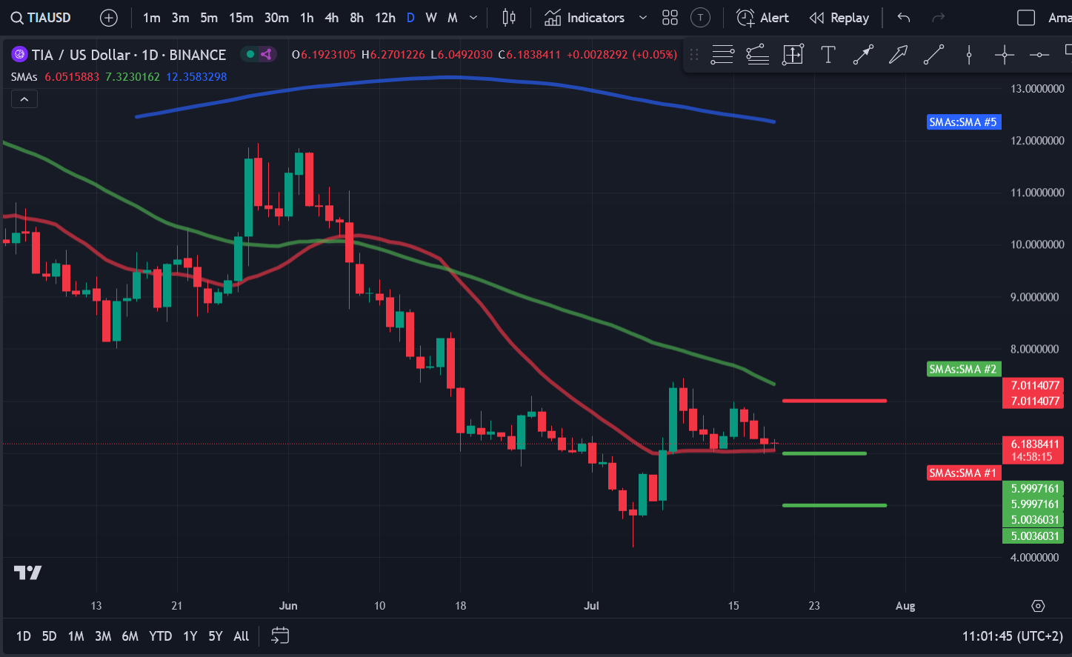This screenshot has width=1072, height=657.
Task: Click the undo arrow
Action: 904,18
